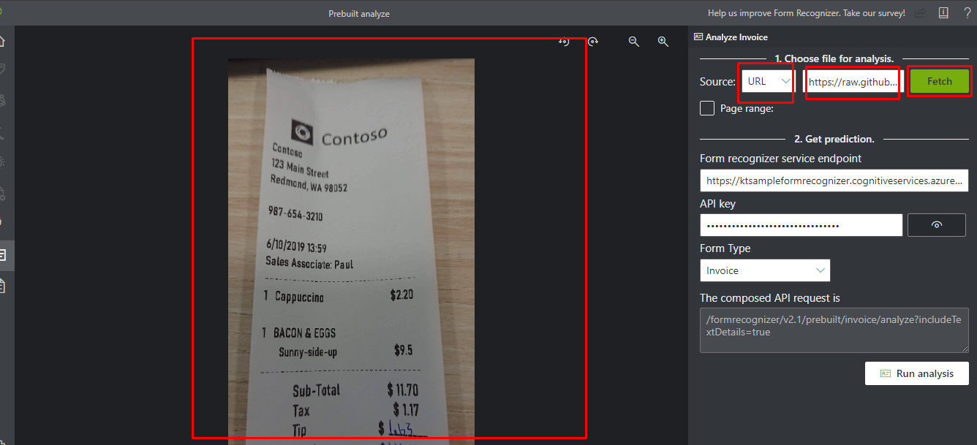Enable the Page range checkbox
Viewport: 977px width, 445px height.
[707, 109]
